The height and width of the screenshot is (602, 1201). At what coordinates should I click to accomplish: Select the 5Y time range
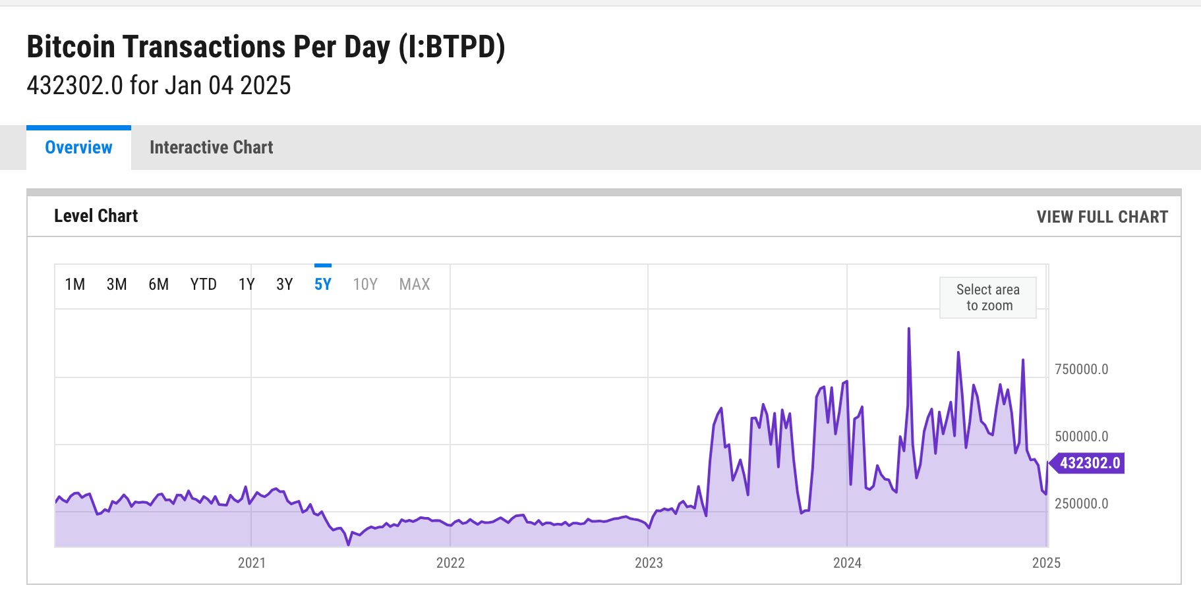pyautogui.click(x=323, y=285)
